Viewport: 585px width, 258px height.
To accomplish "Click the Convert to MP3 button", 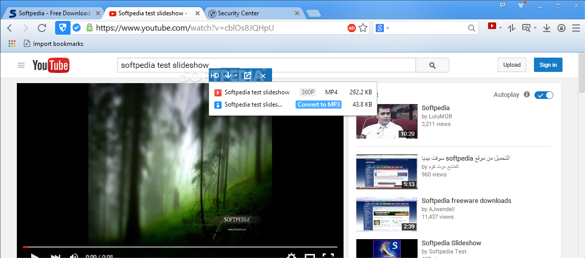I will [x=319, y=105].
